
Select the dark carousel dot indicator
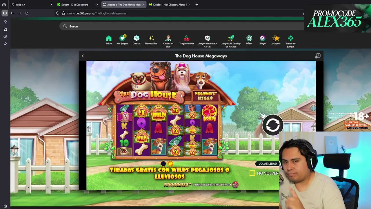tap(163, 164)
